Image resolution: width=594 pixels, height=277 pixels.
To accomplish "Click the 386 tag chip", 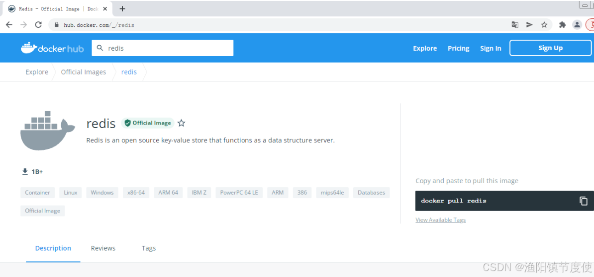I will 302,193.
